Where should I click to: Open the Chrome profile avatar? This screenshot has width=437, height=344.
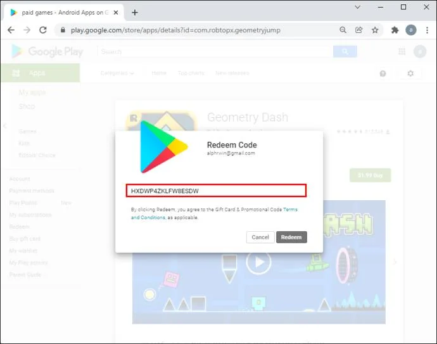tap(411, 30)
